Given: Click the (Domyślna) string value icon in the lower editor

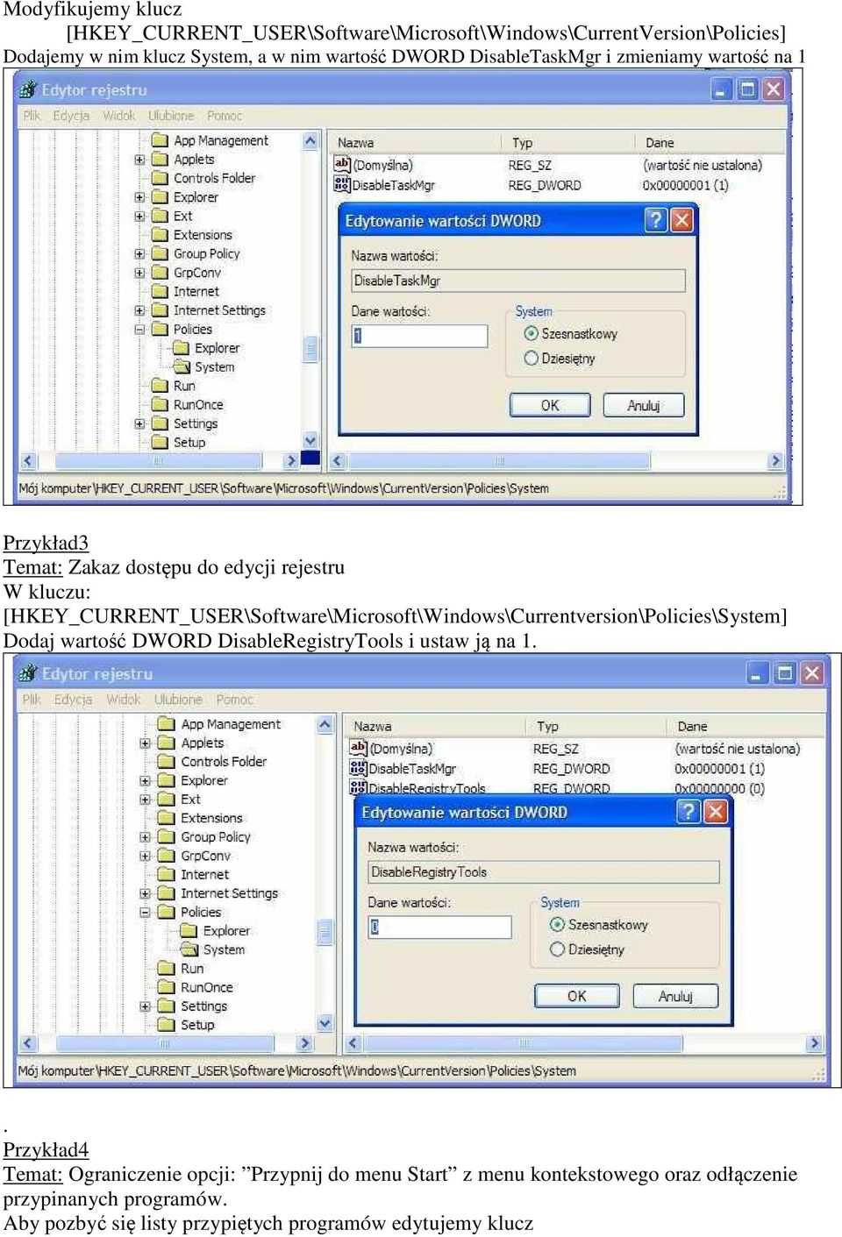Looking at the screenshot, I should pyautogui.click(x=358, y=748).
